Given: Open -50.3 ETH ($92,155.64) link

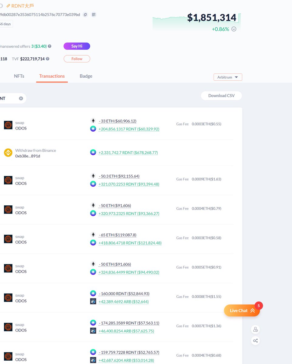Looking at the screenshot, I should click(119, 176).
